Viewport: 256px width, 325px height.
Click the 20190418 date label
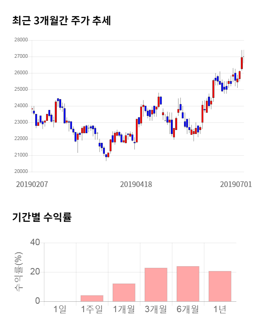(x=136, y=184)
